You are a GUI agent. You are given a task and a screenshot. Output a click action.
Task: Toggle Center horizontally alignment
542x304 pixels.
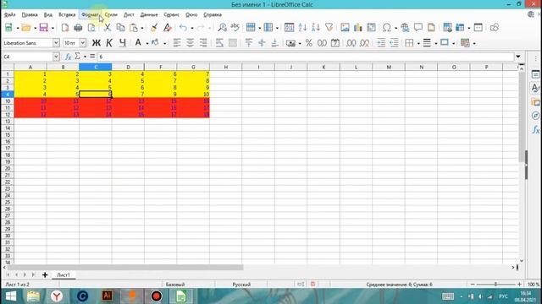pos(190,43)
